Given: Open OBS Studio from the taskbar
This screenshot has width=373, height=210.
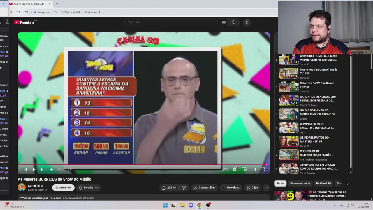Looking at the screenshot, I should (208, 205).
